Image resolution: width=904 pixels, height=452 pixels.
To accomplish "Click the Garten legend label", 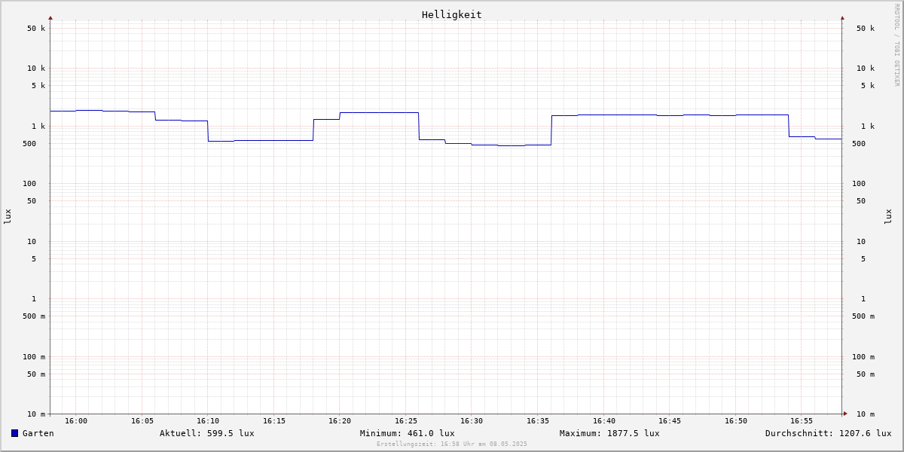I will (x=38, y=433).
